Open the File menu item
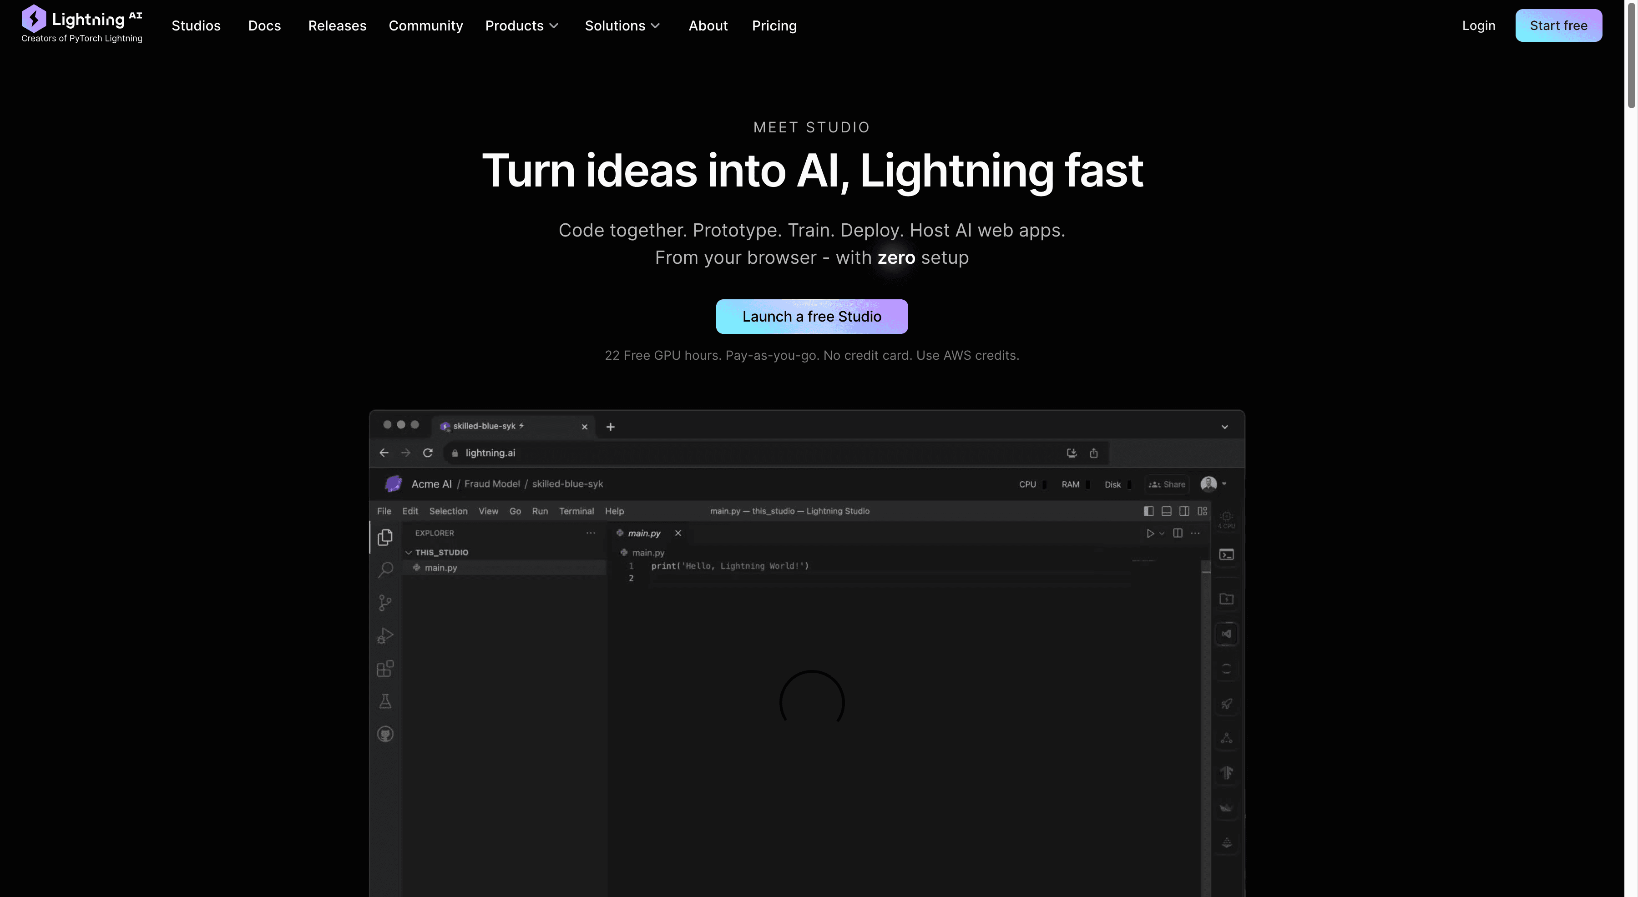 tap(383, 510)
